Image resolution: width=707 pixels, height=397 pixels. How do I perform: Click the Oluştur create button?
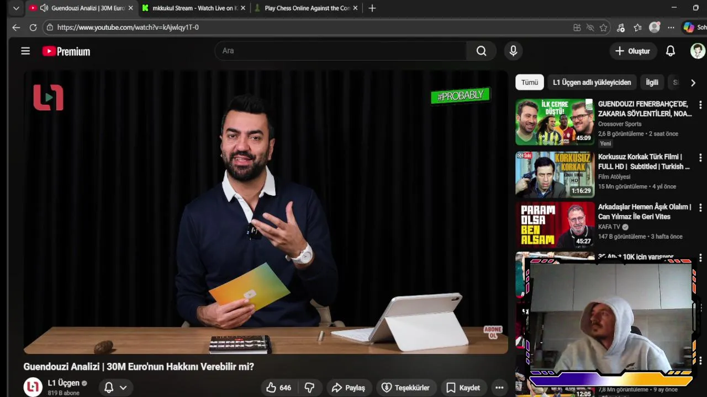click(x=633, y=51)
